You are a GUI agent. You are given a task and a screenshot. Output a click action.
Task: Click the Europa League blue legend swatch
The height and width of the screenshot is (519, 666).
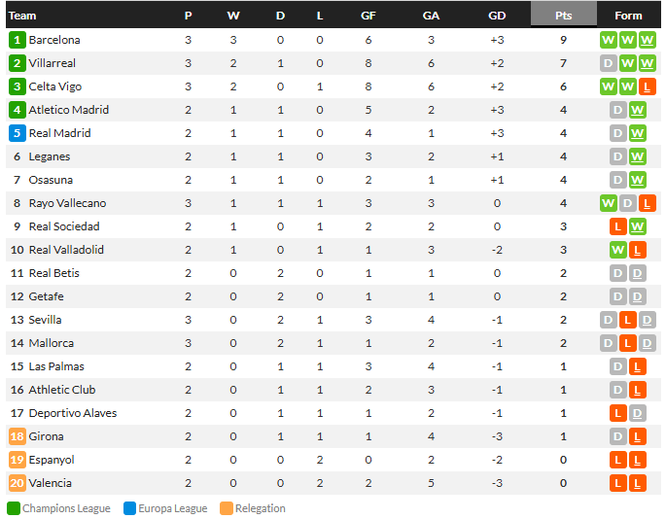[129, 508]
